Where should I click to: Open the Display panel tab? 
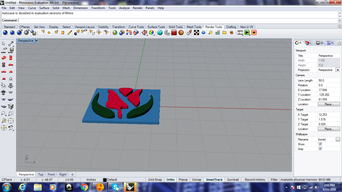[320, 43]
